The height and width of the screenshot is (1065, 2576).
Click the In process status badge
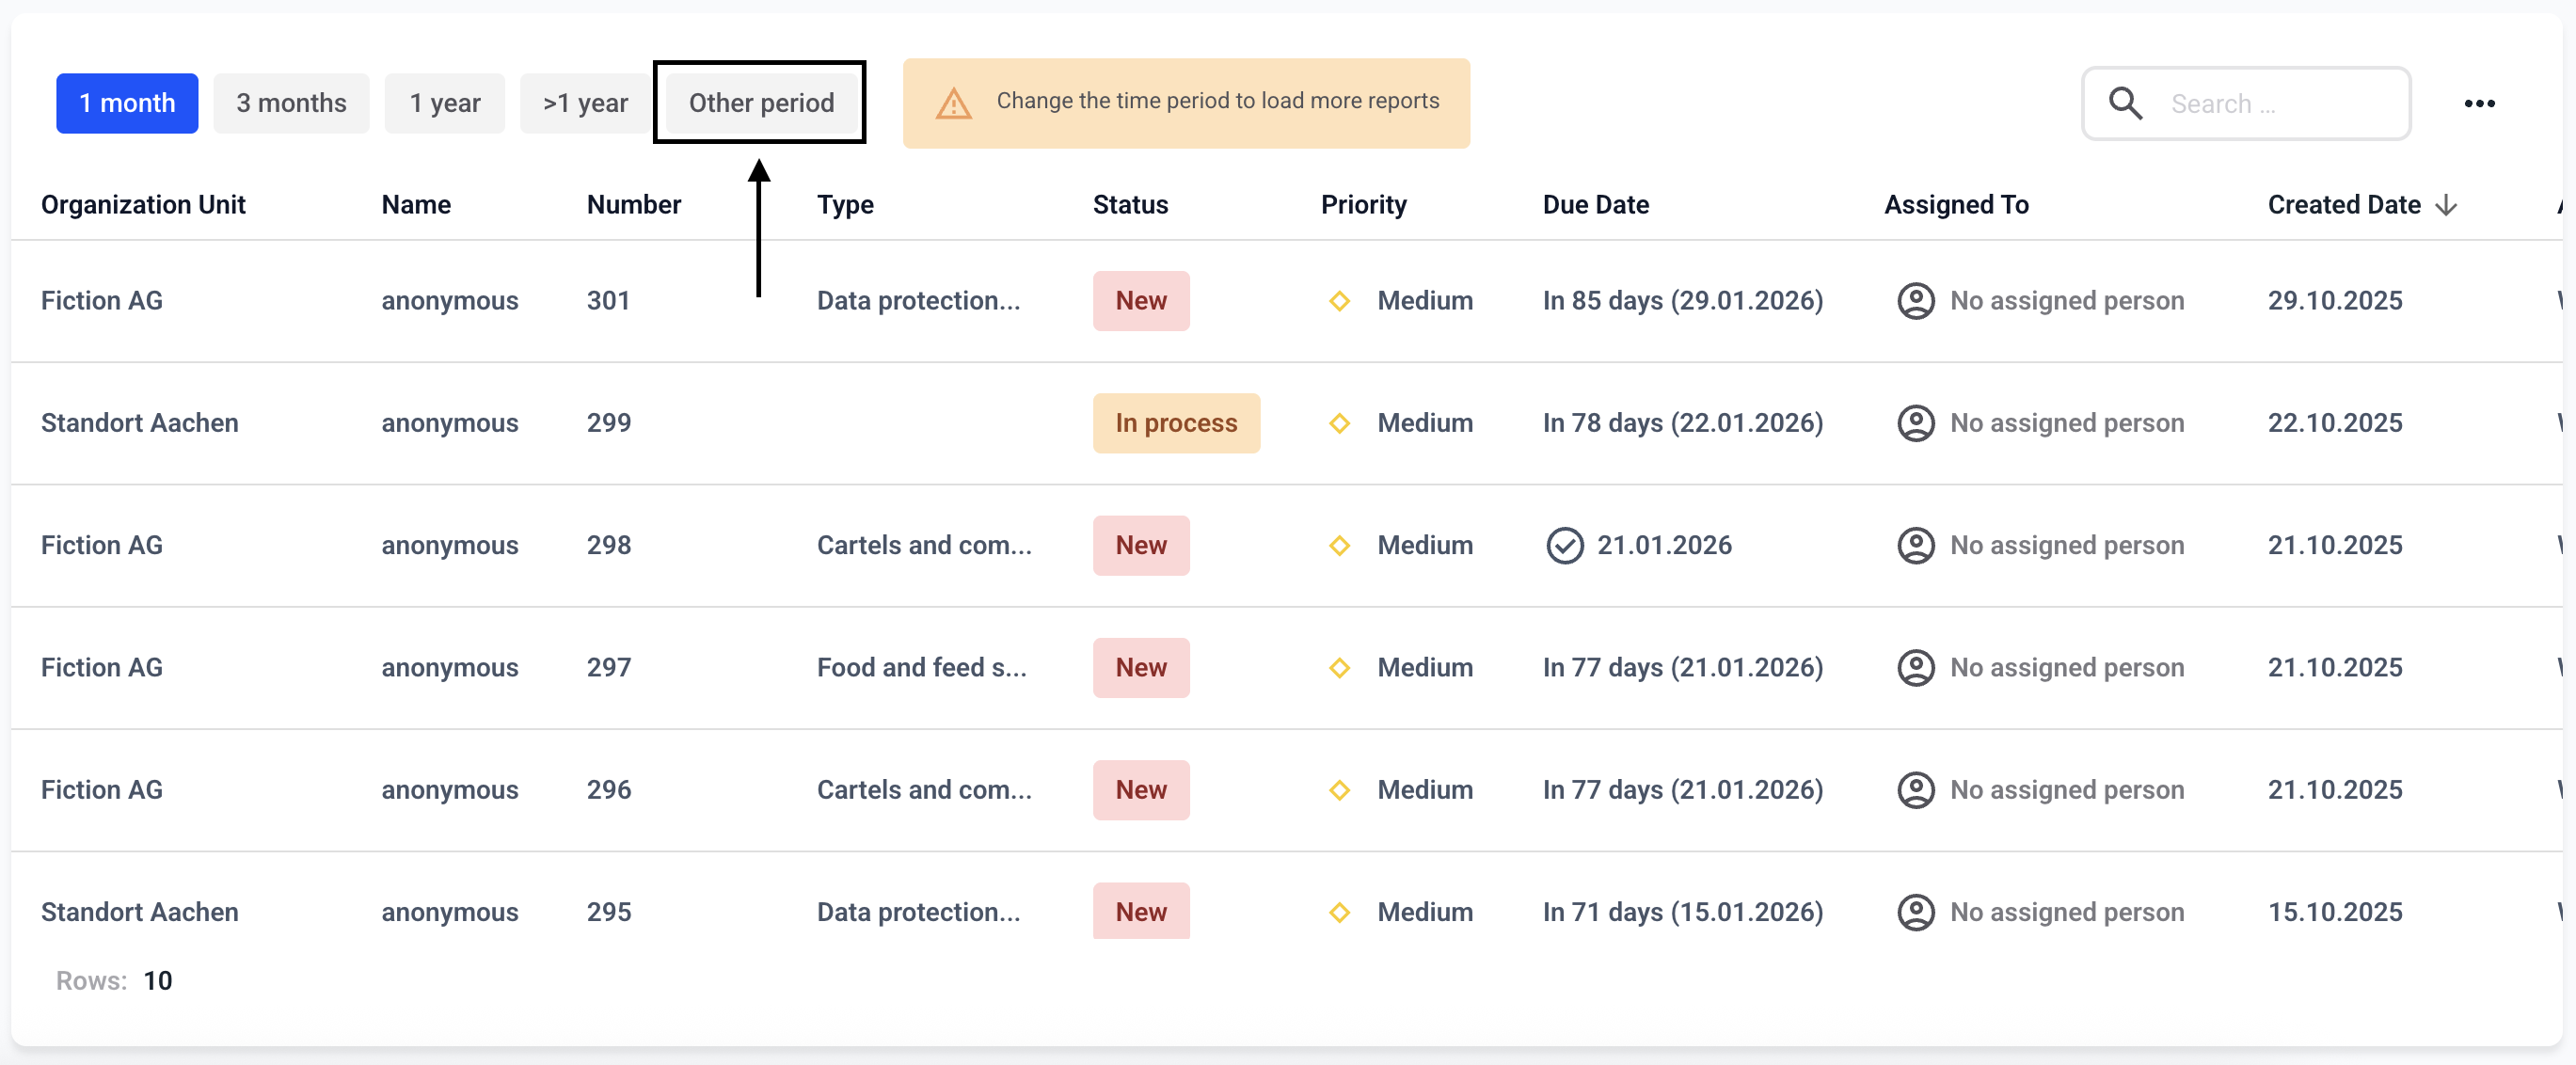(x=1176, y=423)
